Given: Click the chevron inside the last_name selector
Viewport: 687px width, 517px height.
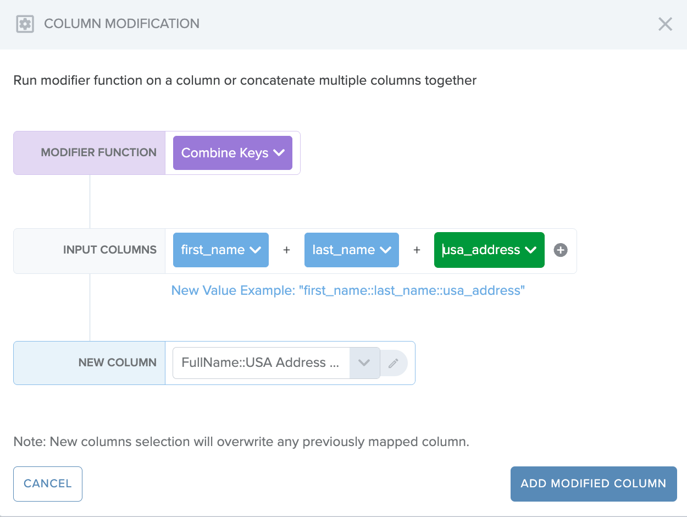Looking at the screenshot, I should click(x=386, y=250).
